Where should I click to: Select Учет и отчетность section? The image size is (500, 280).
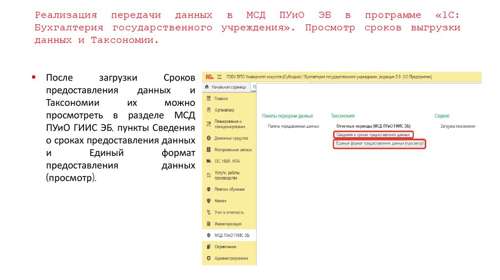point(229,212)
